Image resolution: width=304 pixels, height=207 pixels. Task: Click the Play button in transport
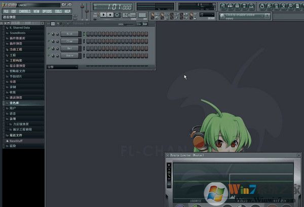click(x=103, y=15)
